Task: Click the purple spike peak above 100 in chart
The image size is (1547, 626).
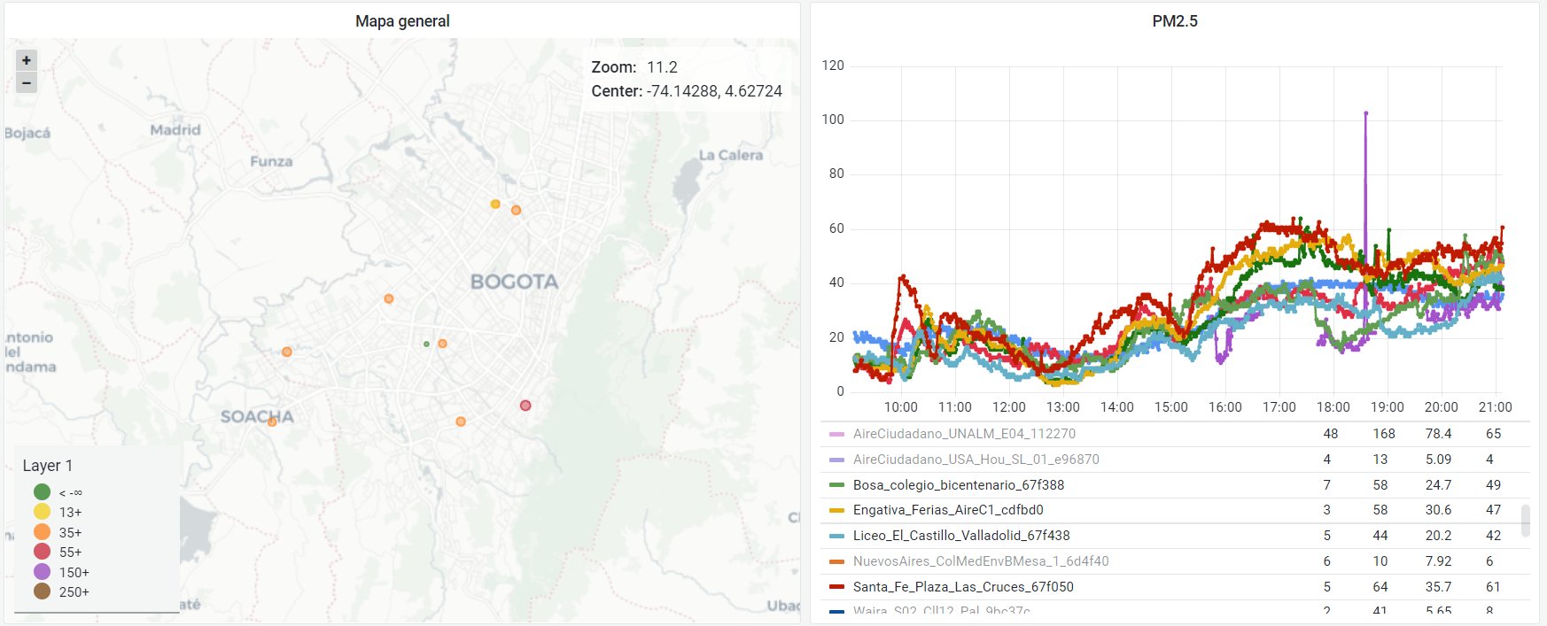Action: point(1365,113)
